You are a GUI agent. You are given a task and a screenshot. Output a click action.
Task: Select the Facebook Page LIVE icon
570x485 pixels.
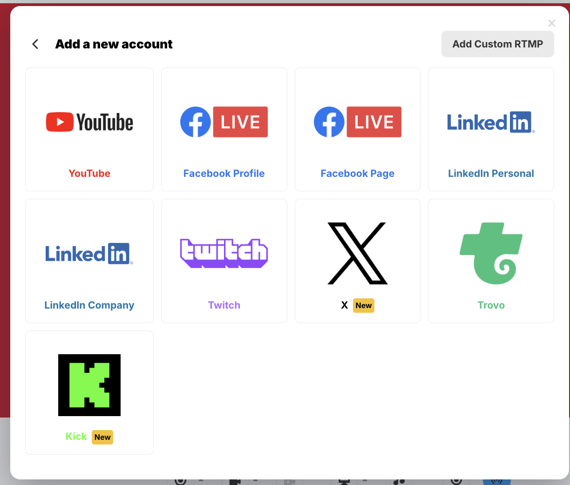[x=357, y=122]
